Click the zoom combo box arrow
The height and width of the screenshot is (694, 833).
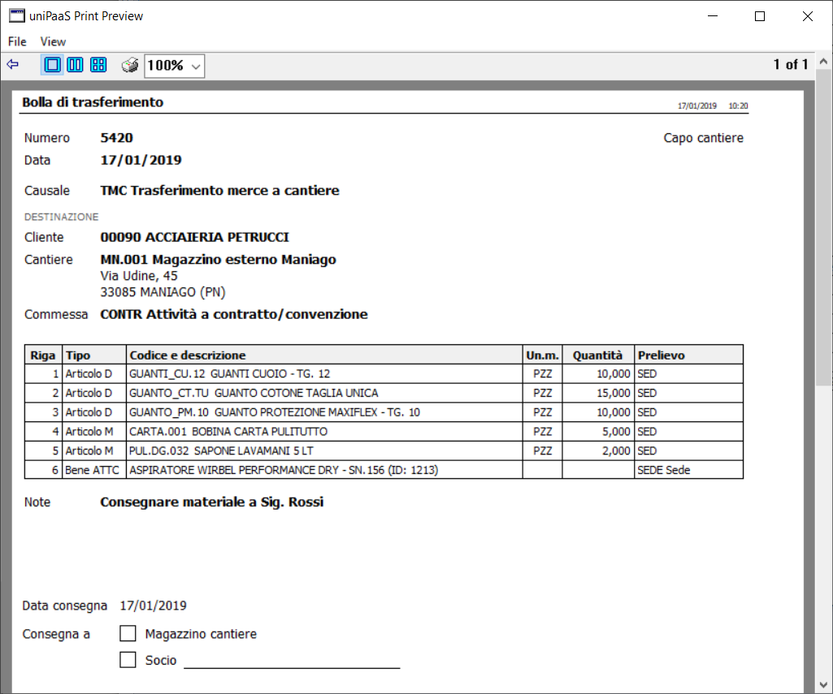196,67
